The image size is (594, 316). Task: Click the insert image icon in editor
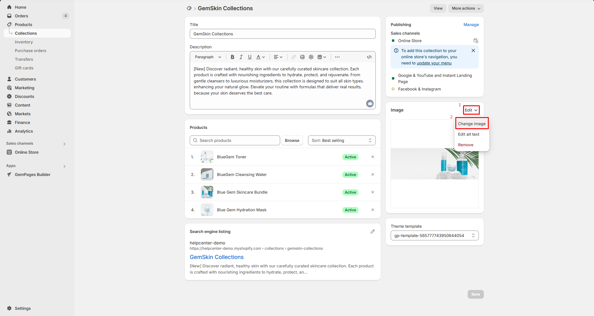(302, 57)
